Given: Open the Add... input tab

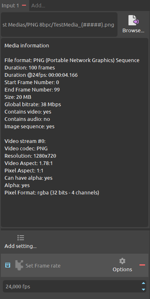Looking at the screenshot, I should coord(38,6).
